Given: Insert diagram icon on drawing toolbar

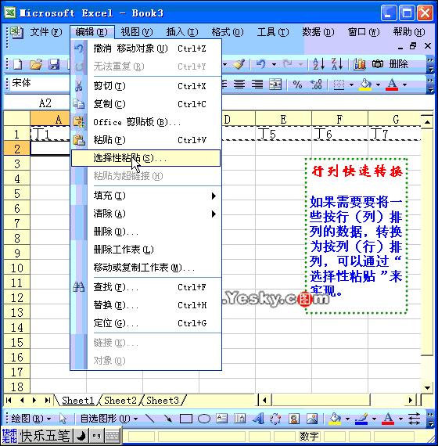Looking at the screenshot, I should click(275, 419).
